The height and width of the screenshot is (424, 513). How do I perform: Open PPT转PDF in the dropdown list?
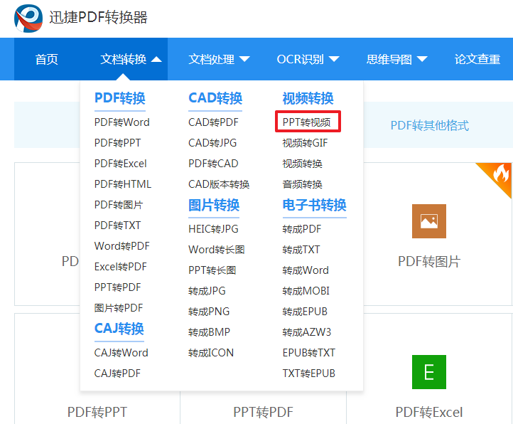pos(117,287)
